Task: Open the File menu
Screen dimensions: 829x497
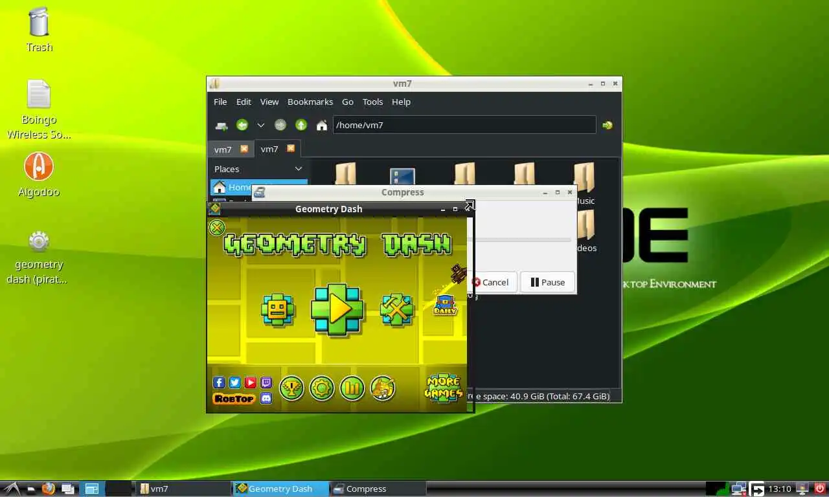Action: point(220,102)
